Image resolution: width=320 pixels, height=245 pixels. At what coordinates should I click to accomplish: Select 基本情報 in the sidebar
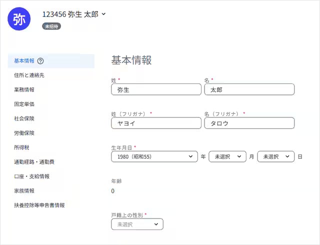pyautogui.click(x=24, y=61)
